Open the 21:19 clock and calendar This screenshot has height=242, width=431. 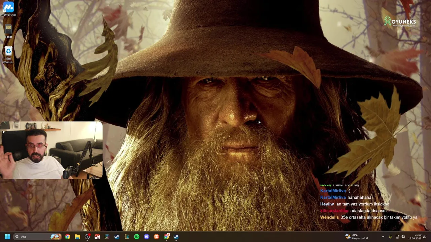(x=415, y=237)
